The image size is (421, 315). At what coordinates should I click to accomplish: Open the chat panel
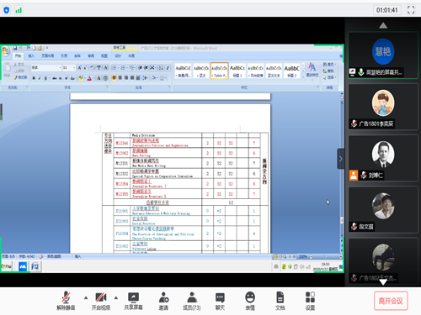220,302
